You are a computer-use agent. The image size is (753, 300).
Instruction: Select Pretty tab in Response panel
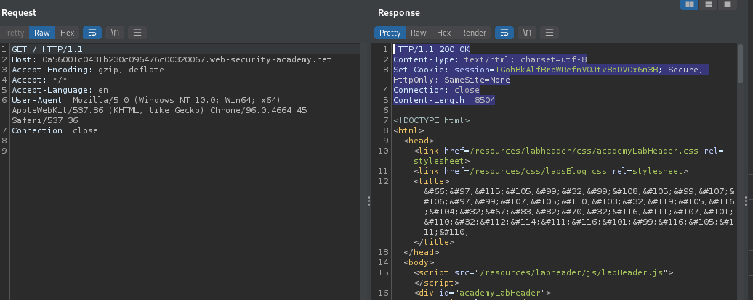(x=390, y=33)
